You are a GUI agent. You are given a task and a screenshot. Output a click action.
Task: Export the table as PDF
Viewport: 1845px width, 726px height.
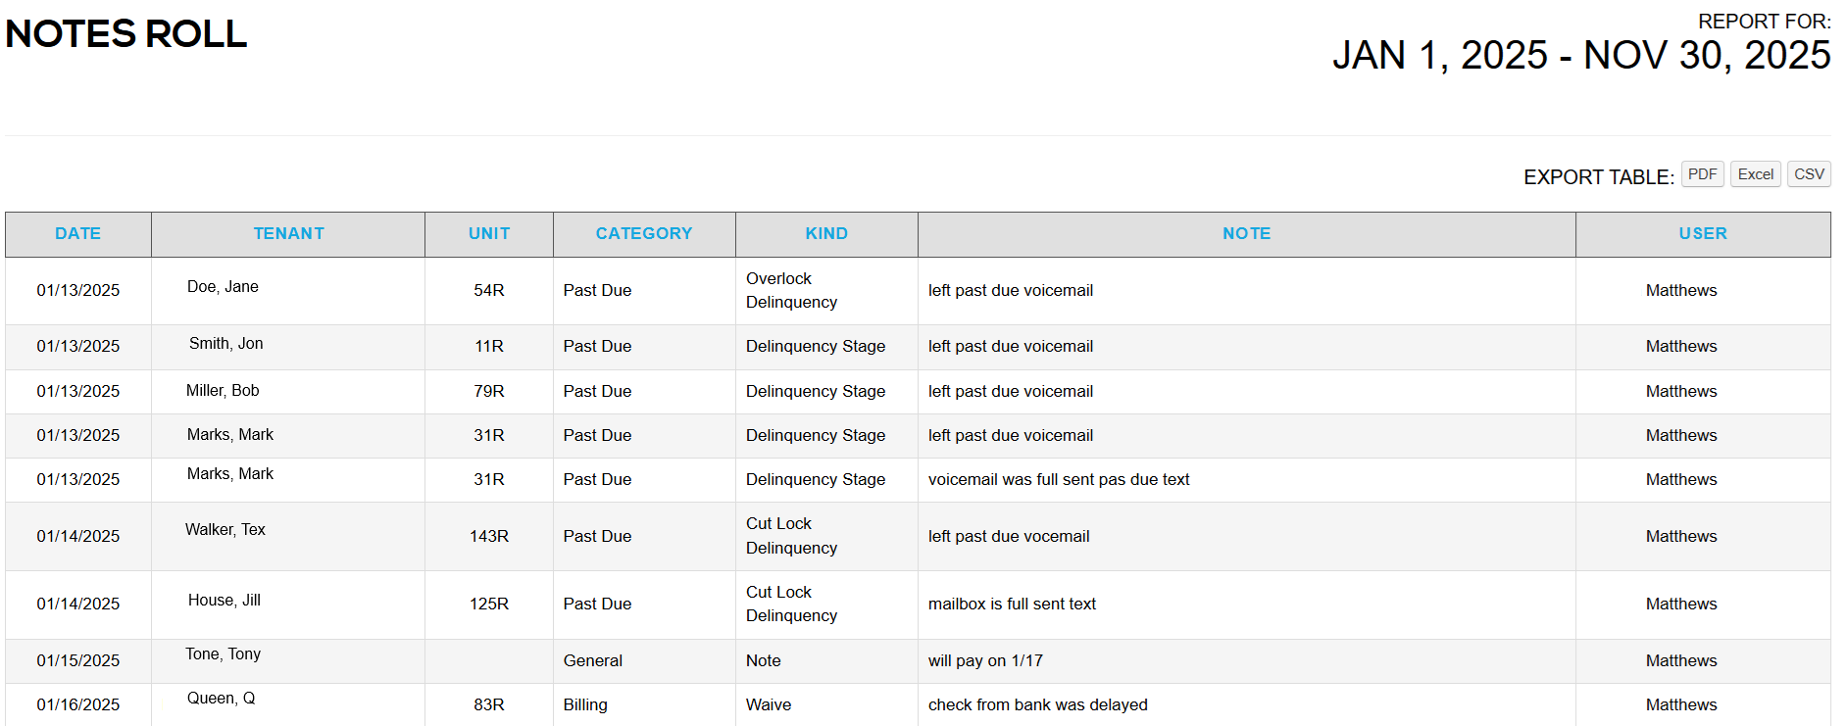tap(1702, 174)
